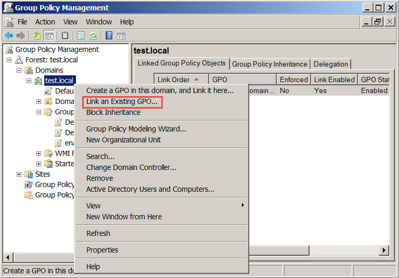Expand the WMI Filters node
The width and height of the screenshot is (399, 278).
tap(38, 153)
